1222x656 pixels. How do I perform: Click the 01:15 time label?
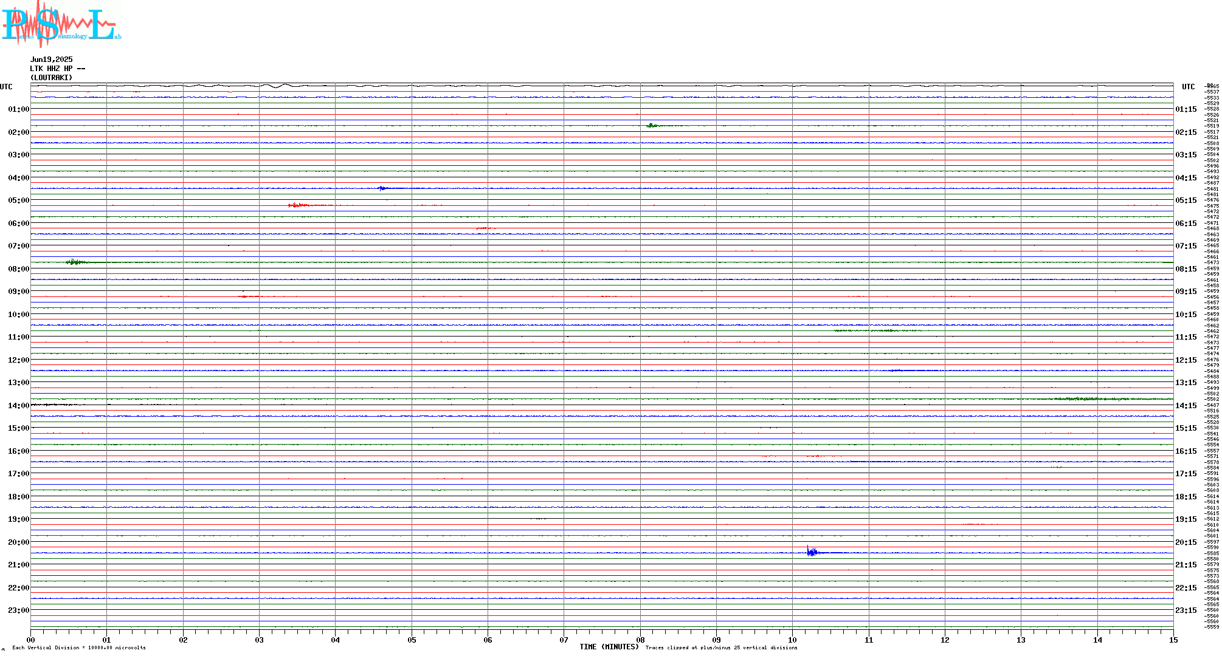tap(1186, 109)
